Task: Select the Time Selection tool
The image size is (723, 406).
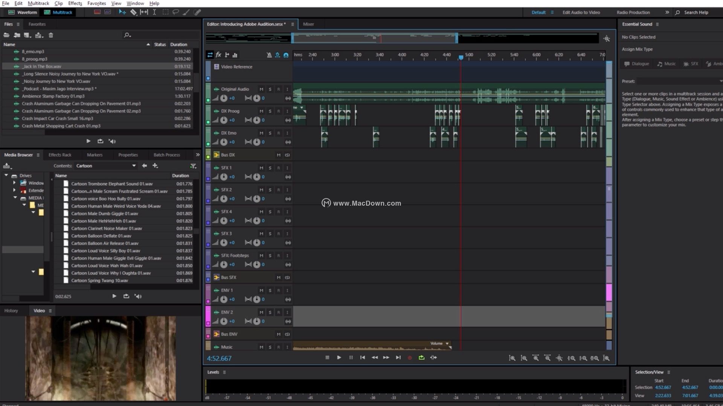Action: pyautogui.click(x=154, y=12)
